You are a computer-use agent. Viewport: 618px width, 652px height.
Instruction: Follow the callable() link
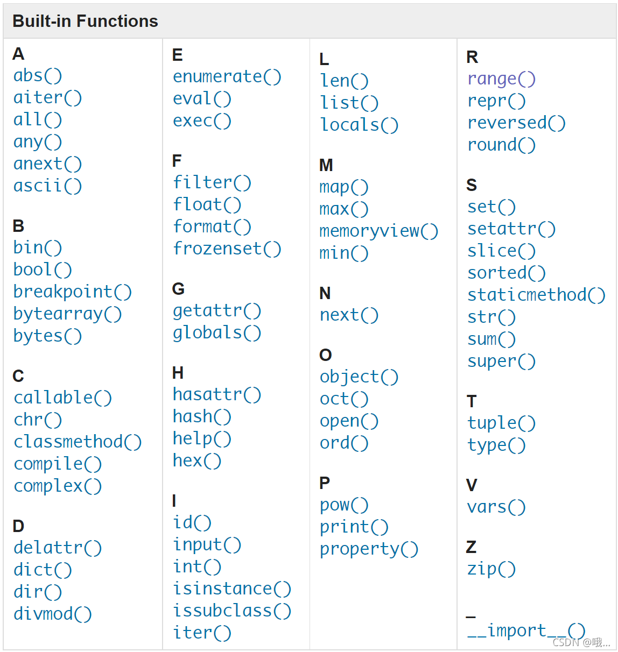(63, 398)
